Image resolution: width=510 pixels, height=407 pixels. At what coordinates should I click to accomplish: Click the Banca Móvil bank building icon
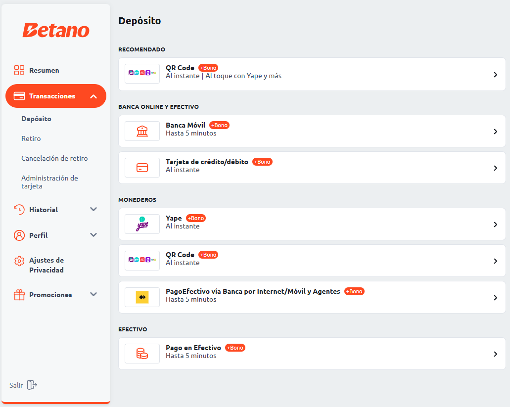pos(142,131)
